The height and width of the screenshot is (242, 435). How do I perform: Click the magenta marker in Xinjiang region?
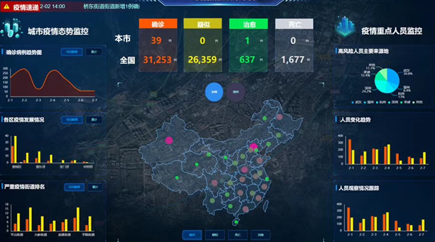point(169,140)
